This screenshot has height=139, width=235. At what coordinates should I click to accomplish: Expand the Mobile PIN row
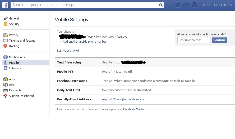(145, 72)
